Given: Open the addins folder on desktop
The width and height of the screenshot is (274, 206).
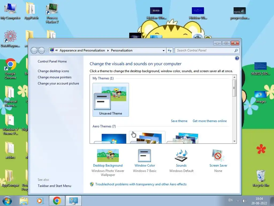Looking at the screenshot, I should click(x=10, y=150).
